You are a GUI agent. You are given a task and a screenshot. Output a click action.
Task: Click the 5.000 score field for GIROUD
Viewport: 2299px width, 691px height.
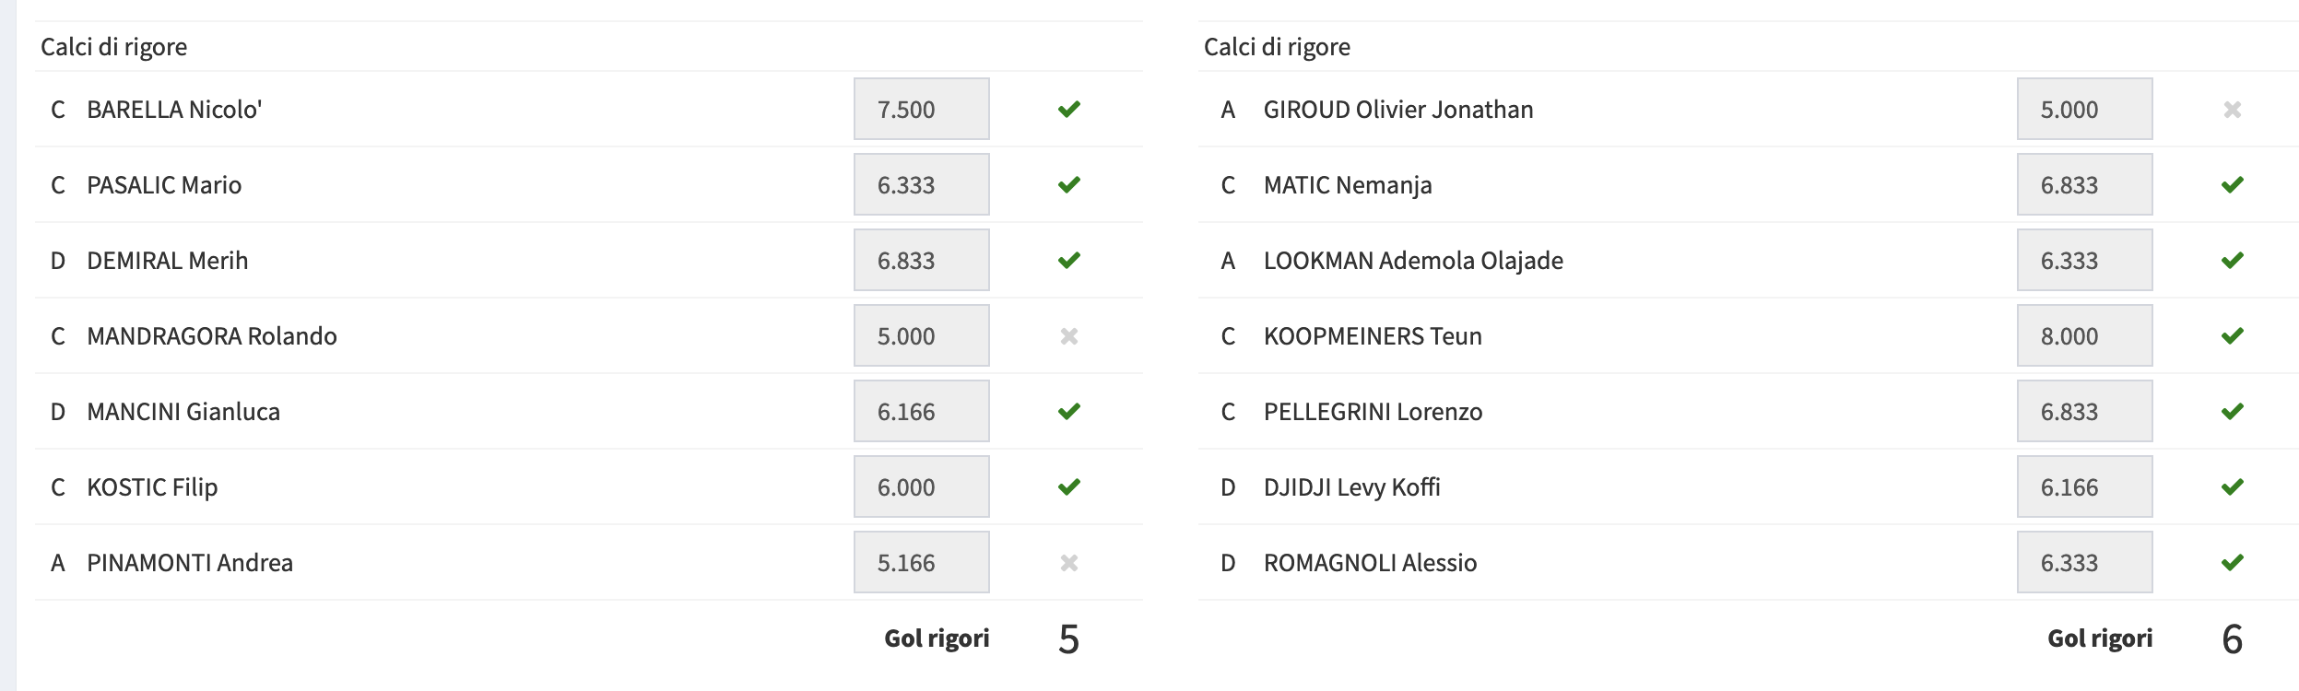tap(2085, 109)
